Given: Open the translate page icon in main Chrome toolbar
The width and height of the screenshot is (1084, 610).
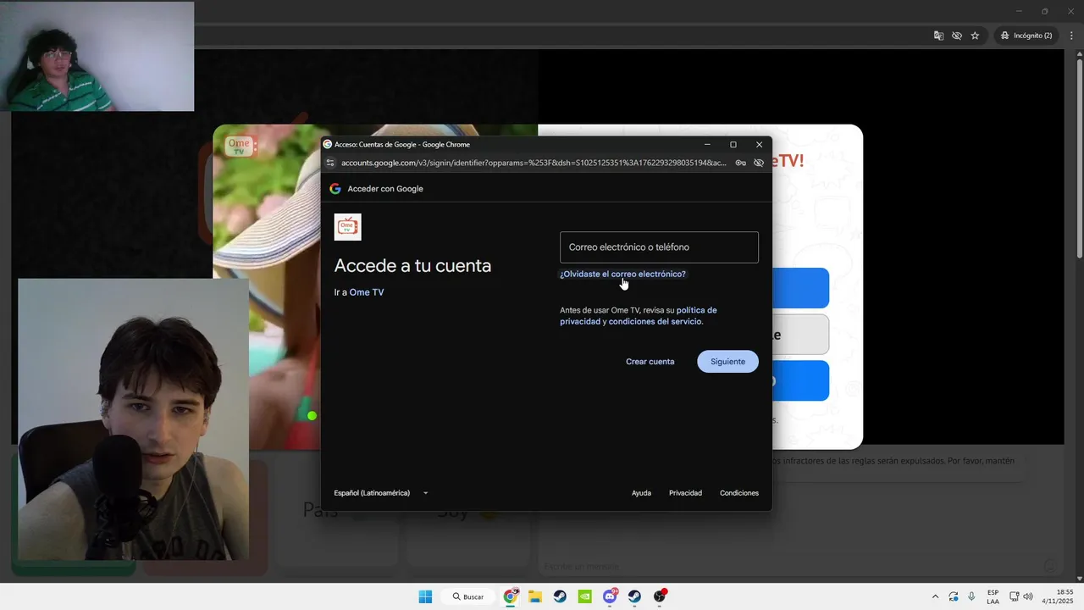Looking at the screenshot, I should (x=938, y=36).
